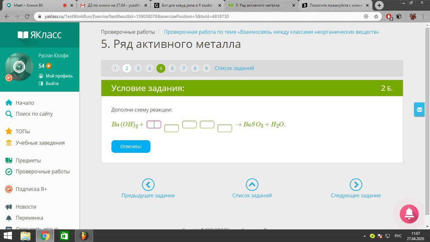Screen dimensions: 430x242
Task: Open the Список заданий link in pager
Action: (x=234, y=68)
